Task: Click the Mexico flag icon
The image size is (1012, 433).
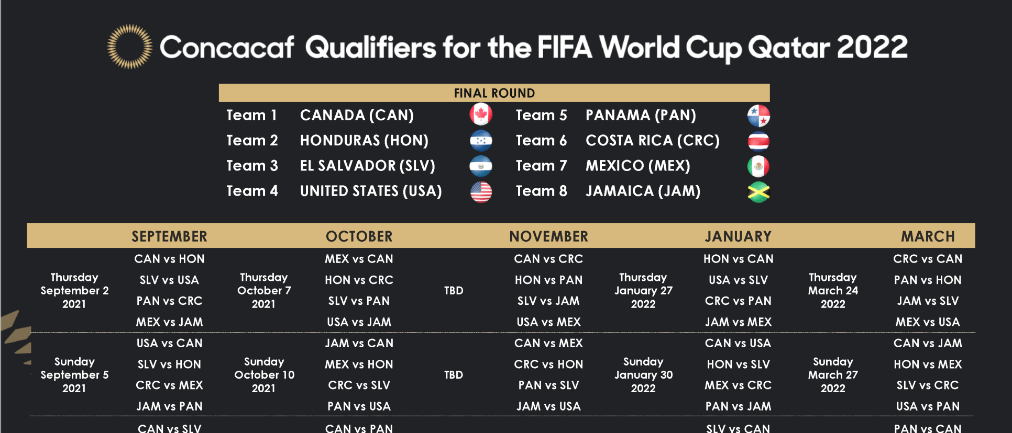Action: pos(758,166)
